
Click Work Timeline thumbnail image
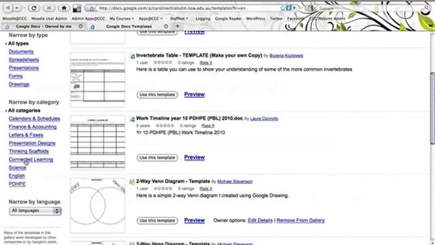pyautogui.click(x=98, y=142)
